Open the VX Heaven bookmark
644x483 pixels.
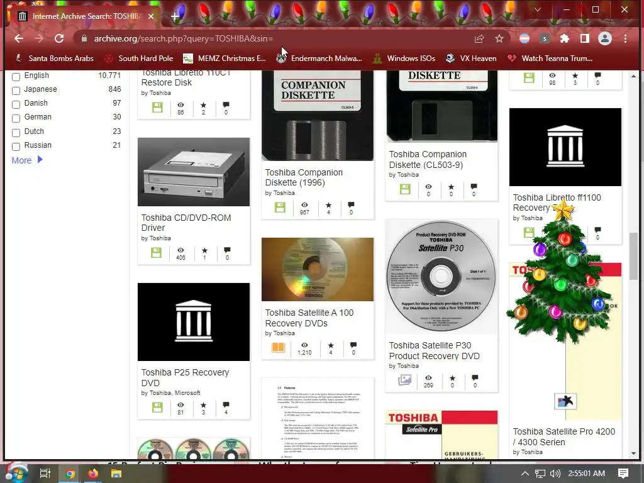(x=471, y=58)
